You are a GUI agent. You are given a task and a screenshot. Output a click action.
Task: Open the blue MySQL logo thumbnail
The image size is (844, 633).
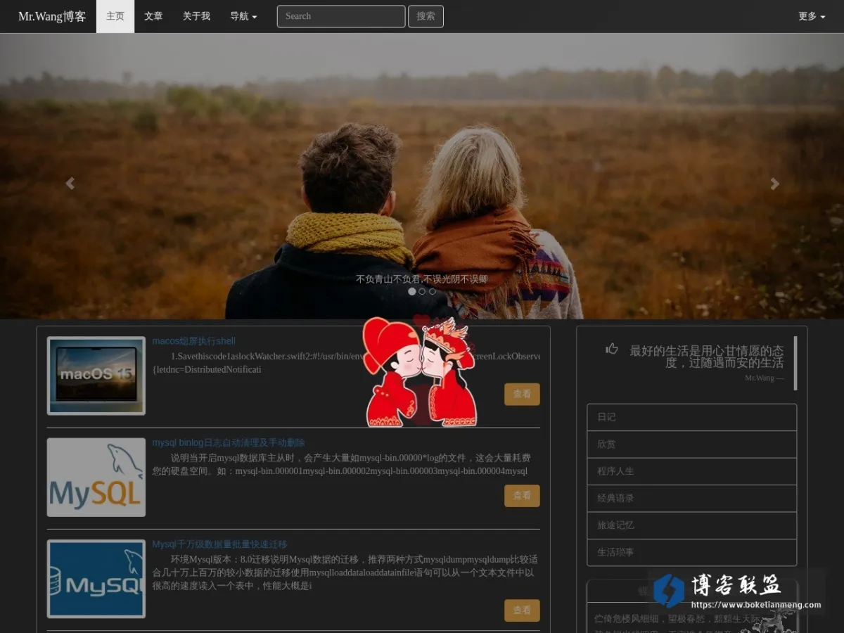[96, 579]
